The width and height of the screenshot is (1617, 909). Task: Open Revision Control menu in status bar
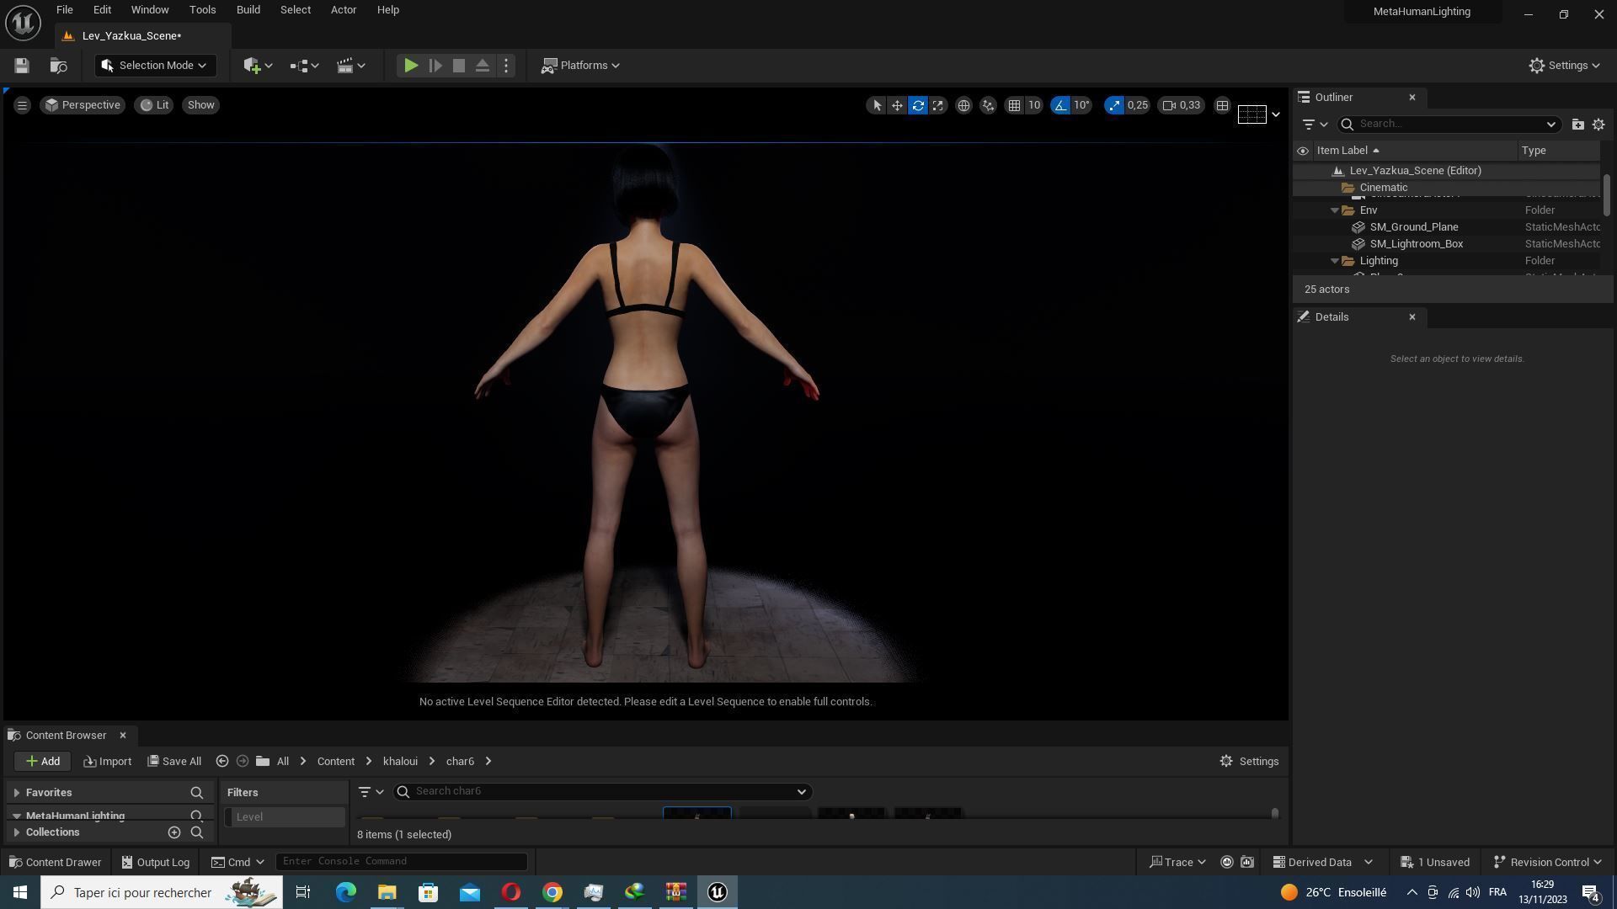tap(1548, 863)
